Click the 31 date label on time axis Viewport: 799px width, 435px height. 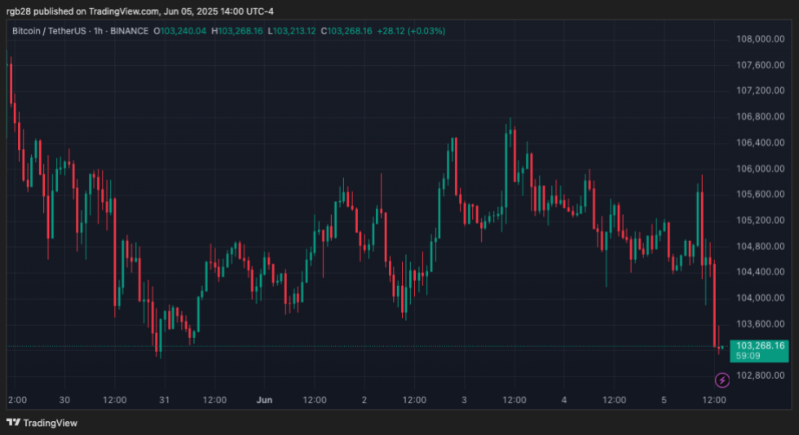coord(164,400)
